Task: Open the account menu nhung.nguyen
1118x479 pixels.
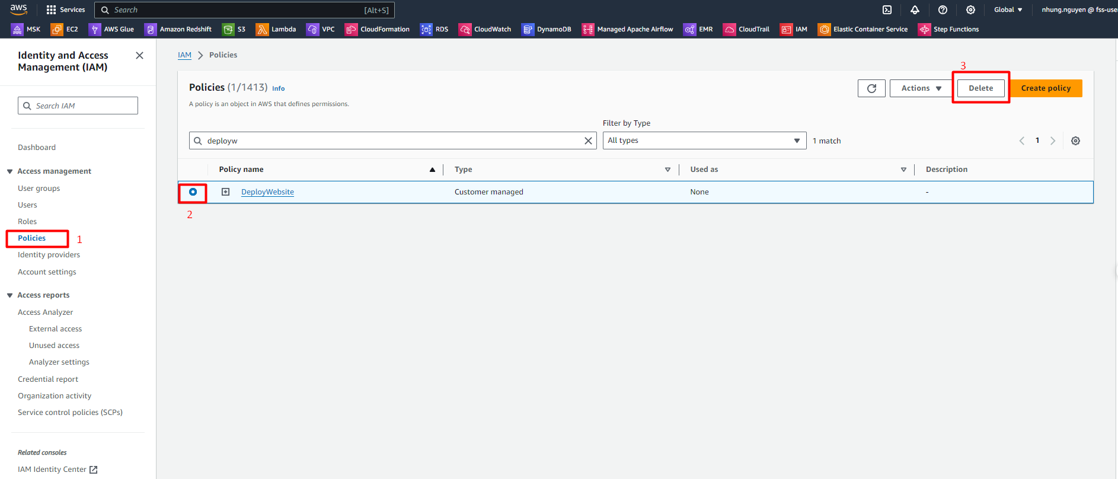Action: pos(1078,10)
